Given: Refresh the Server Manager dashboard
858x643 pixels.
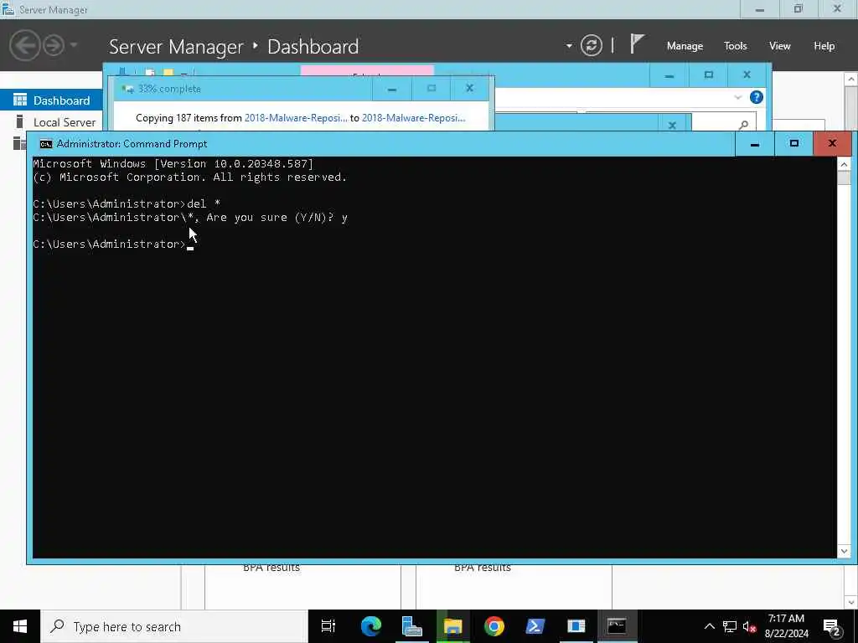Looking at the screenshot, I should click(591, 45).
